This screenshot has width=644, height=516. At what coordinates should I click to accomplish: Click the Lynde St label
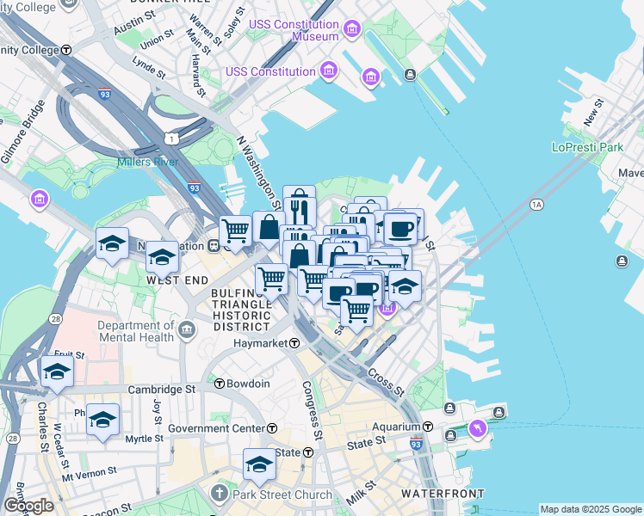coord(149,67)
